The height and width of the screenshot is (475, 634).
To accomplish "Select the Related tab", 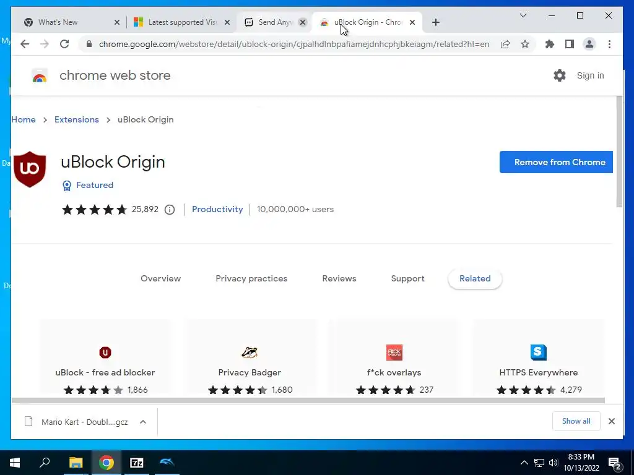I will (x=475, y=279).
